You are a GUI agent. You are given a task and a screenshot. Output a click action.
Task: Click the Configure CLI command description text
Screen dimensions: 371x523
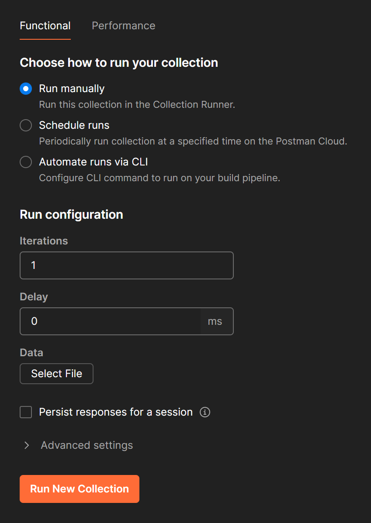point(159,178)
